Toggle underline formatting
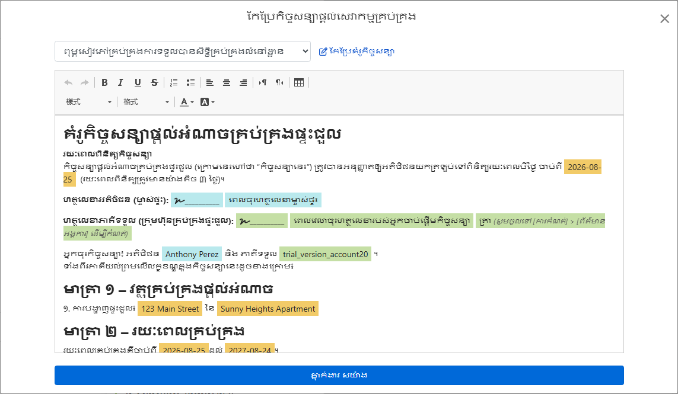This screenshot has width=678, height=394. click(138, 82)
